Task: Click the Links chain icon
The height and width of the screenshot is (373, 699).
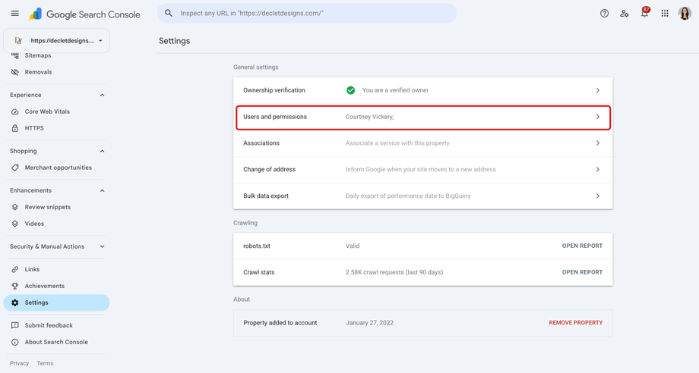Action: click(14, 269)
